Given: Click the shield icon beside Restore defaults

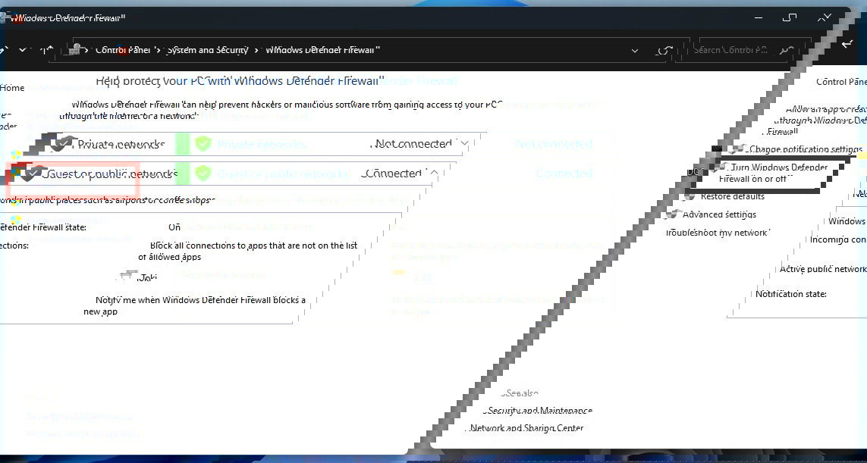Looking at the screenshot, I should coord(689,196).
